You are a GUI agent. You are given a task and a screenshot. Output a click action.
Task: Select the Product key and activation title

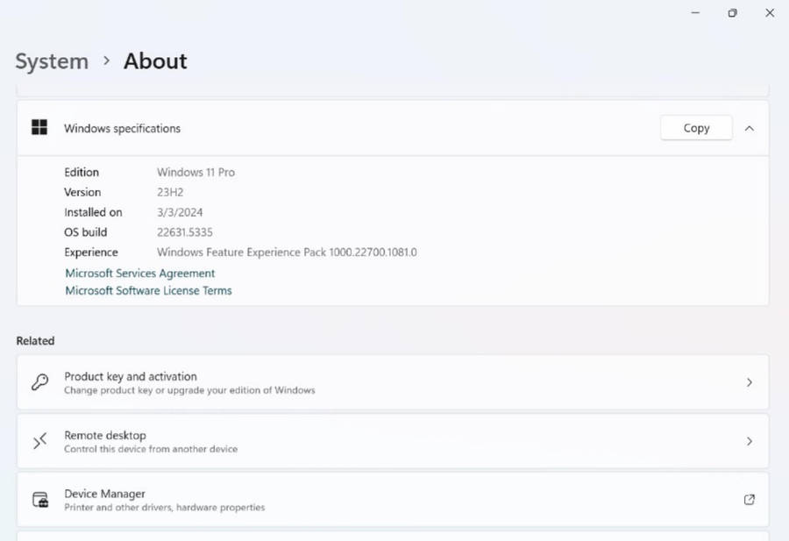[x=130, y=376]
